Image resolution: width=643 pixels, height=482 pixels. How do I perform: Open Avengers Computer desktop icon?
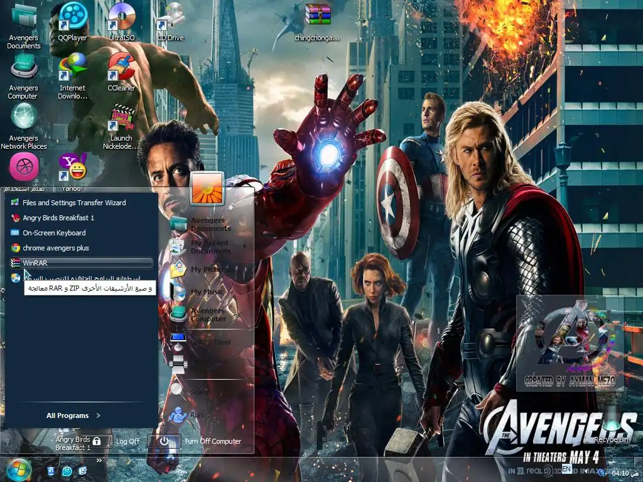pyautogui.click(x=23, y=77)
